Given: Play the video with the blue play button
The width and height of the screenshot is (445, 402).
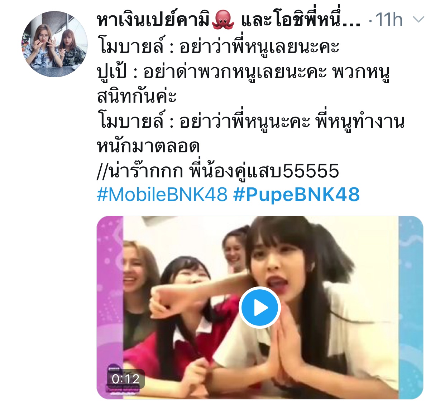Looking at the screenshot, I should [259, 308].
